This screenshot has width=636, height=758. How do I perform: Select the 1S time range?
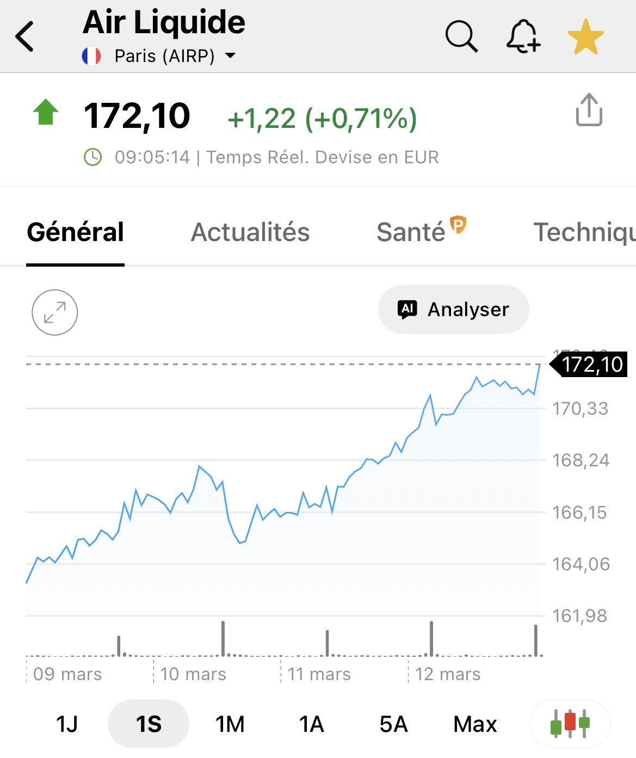(149, 724)
